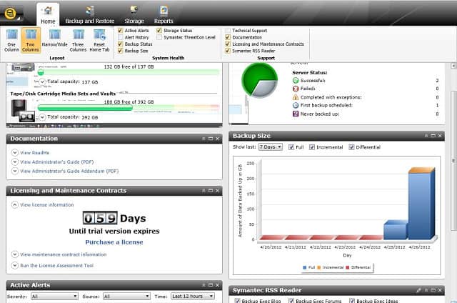Open the Time Last 12 hours dropdown
Screen dimensions: 457x303
[x=193, y=297]
